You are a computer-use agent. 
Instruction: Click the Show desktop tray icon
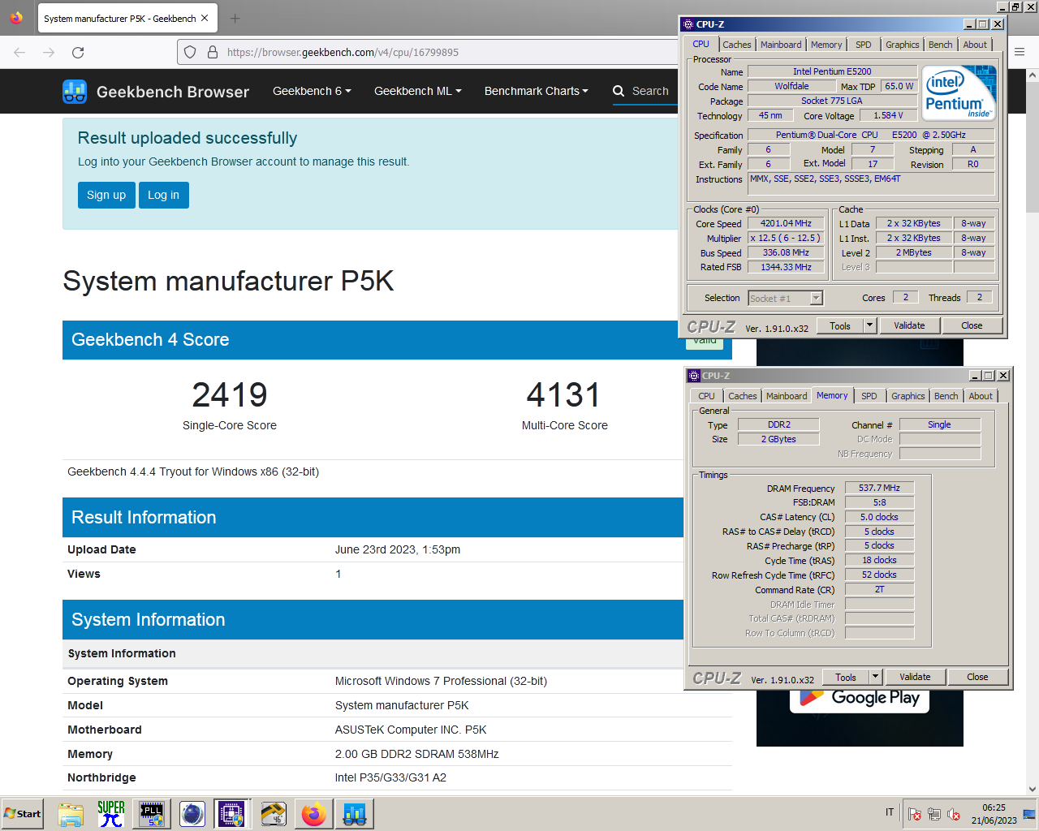(x=1029, y=814)
